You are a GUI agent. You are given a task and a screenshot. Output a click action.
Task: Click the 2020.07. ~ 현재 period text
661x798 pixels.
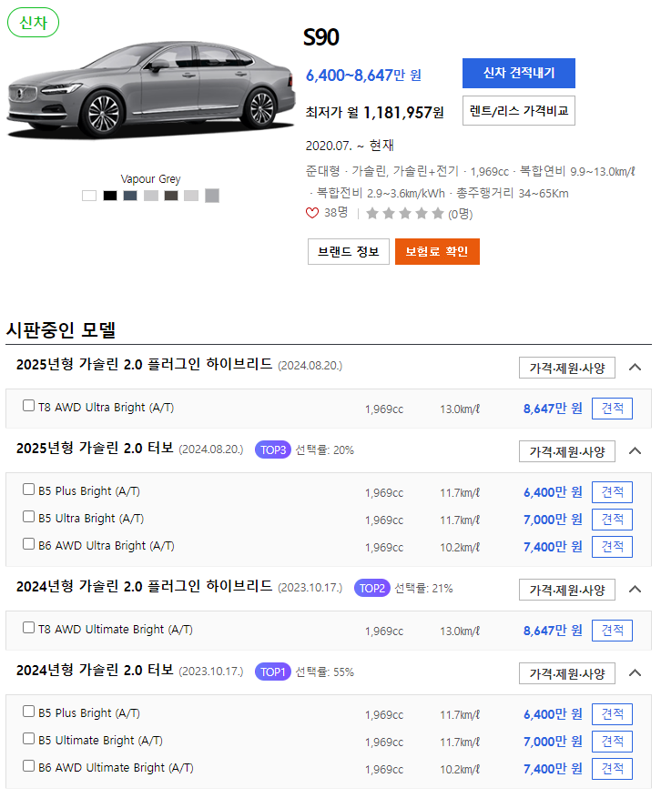350,146
